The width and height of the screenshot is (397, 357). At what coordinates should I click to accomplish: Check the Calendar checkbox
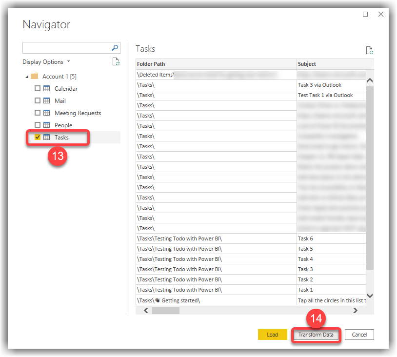coord(38,88)
